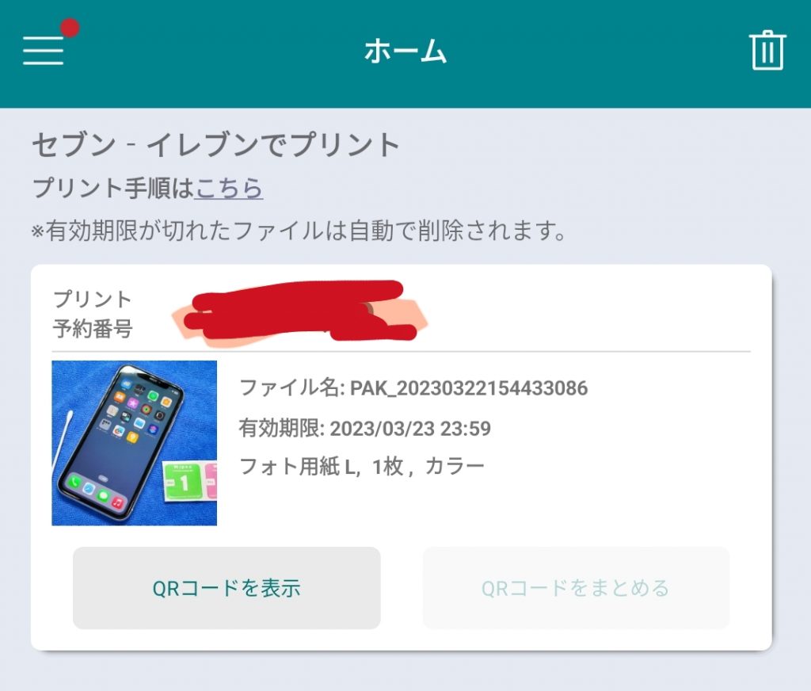Select the iPhone photo thumbnail

tap(135, 443)
